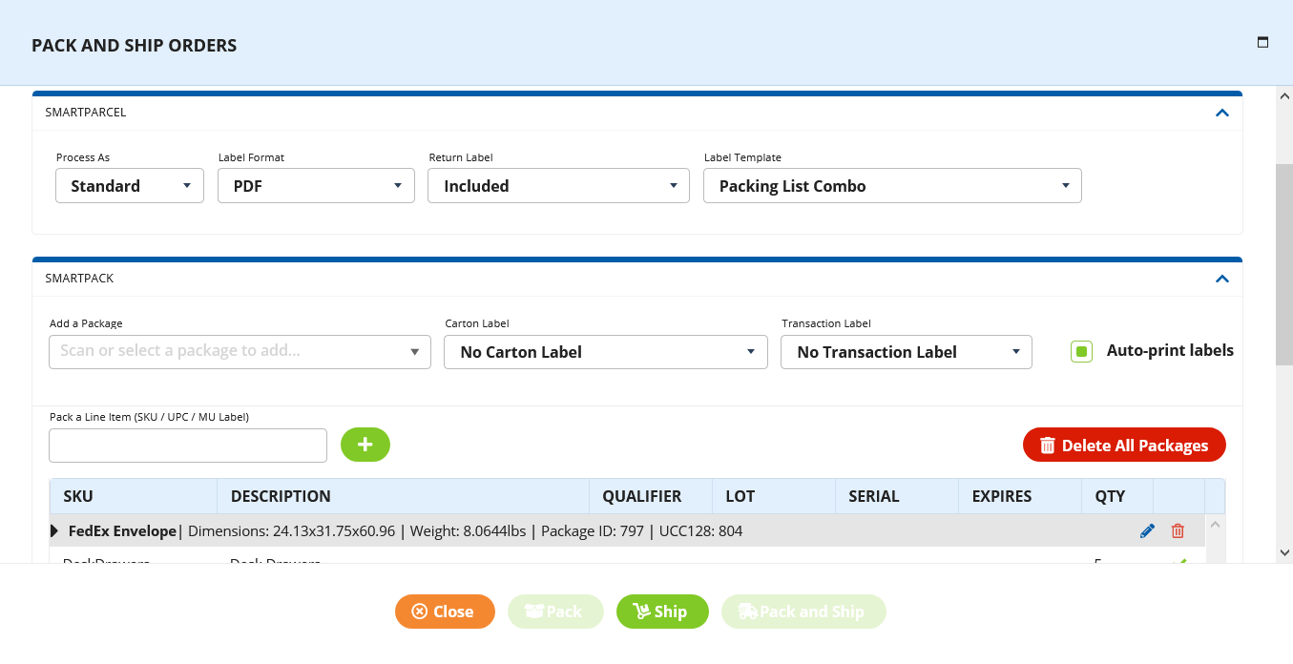Click the Close button
The height and width of the screenshot is (664, 1293).
click(x=445, y=612)
